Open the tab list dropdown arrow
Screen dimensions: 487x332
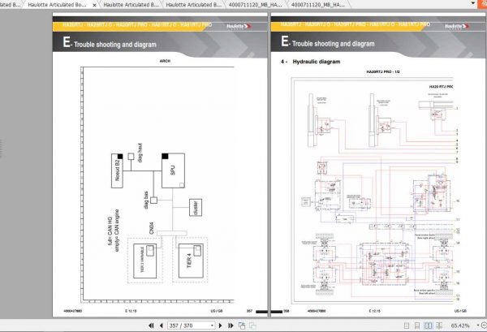(472, 3)
